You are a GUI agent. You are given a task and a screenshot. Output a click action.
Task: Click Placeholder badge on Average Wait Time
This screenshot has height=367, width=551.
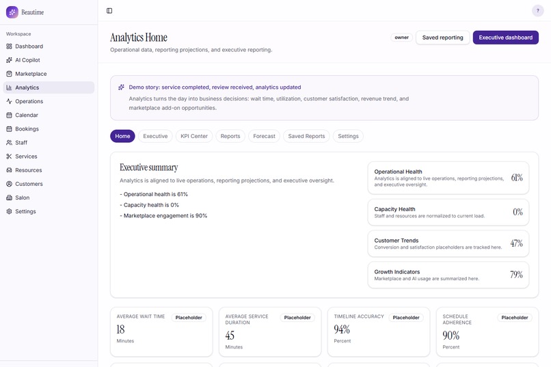(189, 318)
